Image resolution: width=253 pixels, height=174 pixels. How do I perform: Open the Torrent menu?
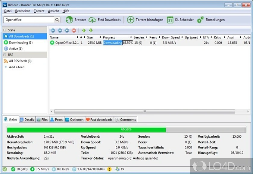(x=39, y=11)
